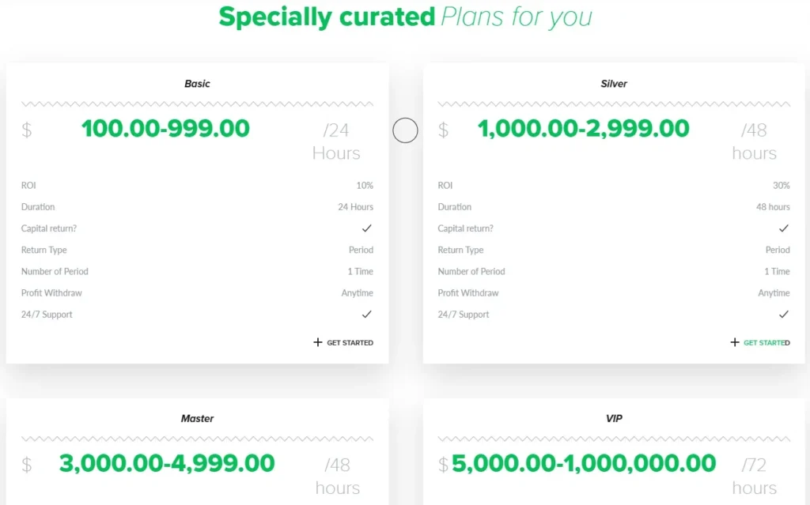
Task: Click the dollar sign in Master plan
Action: 27,465
